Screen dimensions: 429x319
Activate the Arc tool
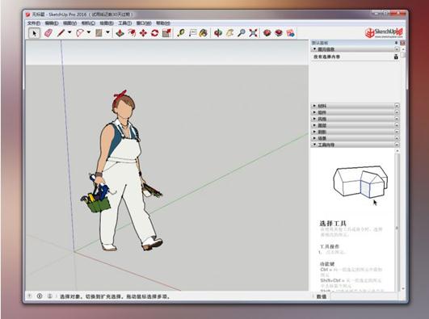(80, 33)
